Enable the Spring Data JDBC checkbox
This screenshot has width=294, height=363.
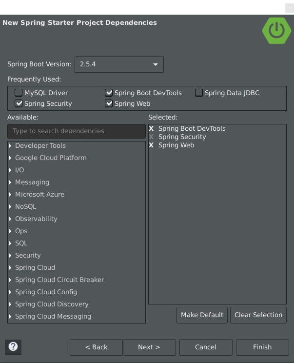point(199,93)
